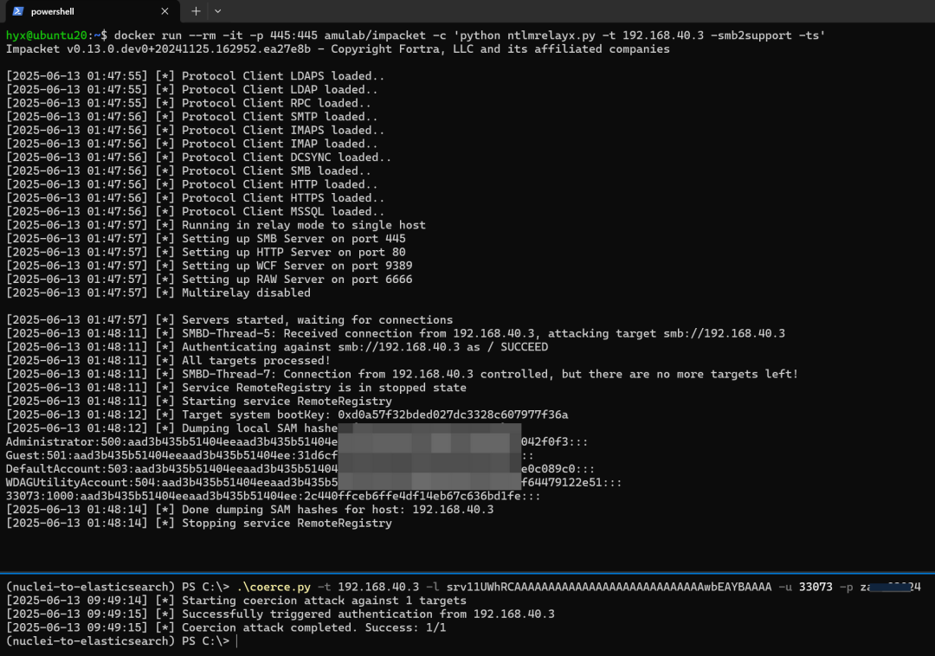
Task: Open a new terminal tab with plus
Action: pos(196,11)
